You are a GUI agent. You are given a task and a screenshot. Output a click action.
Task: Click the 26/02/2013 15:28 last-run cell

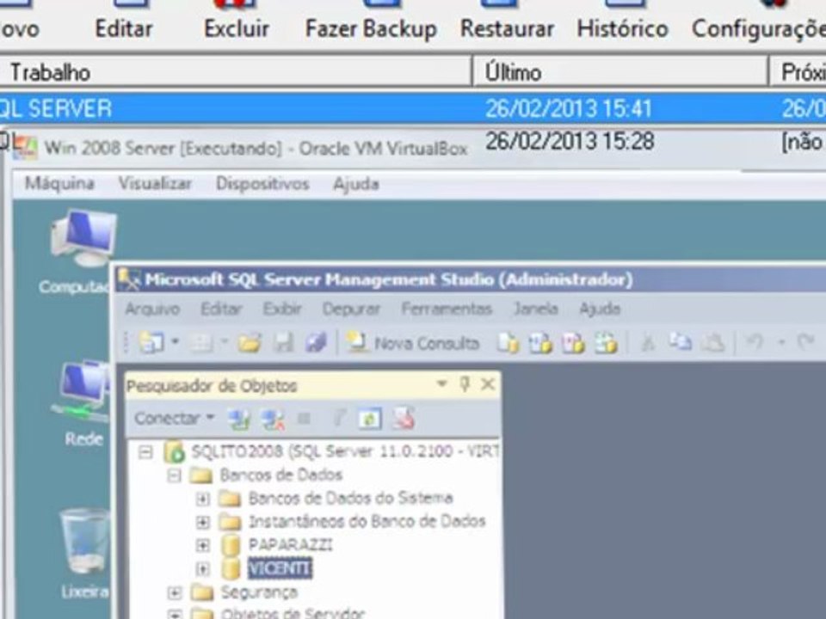pyautogui.click(x=570, y=141)
